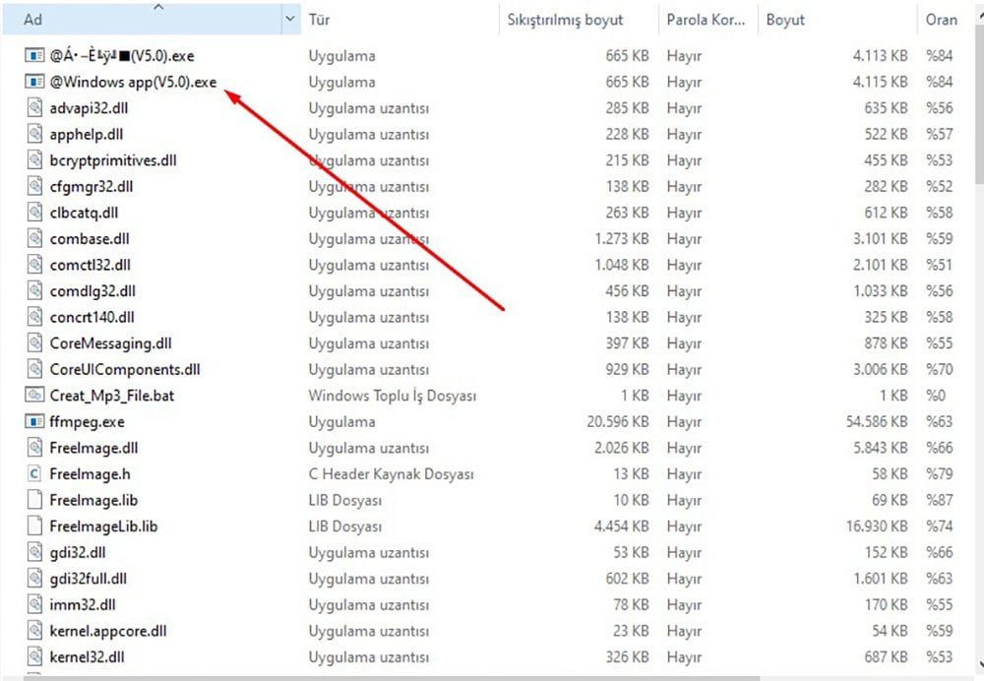Click the @Windows app(V5.0).exe file icon
984x681 pixels.
pyautogui.click(x=33, y=82)
